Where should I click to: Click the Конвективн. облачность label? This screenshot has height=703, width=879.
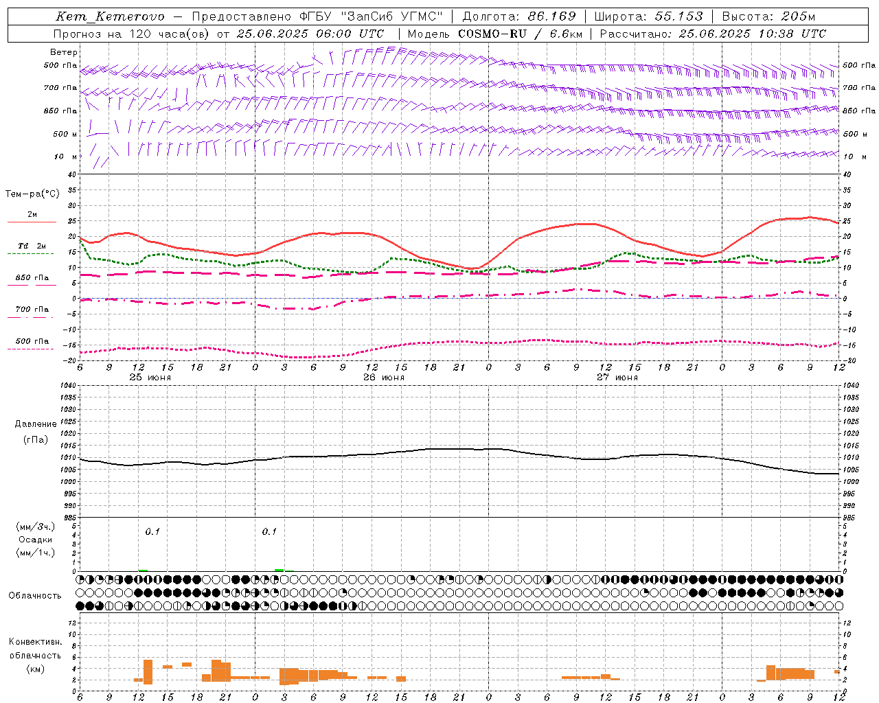35,649
